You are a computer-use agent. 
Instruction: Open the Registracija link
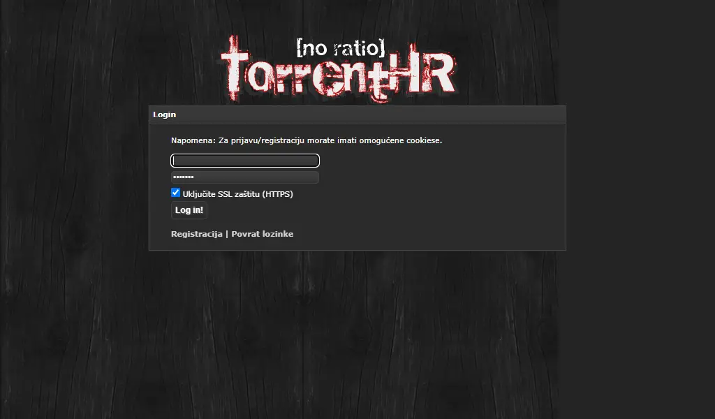pyautogui.click(x=196, y=234)
